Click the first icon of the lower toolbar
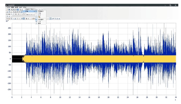Image resolution: width=181 pixels, height=104 pixels. 7,19
